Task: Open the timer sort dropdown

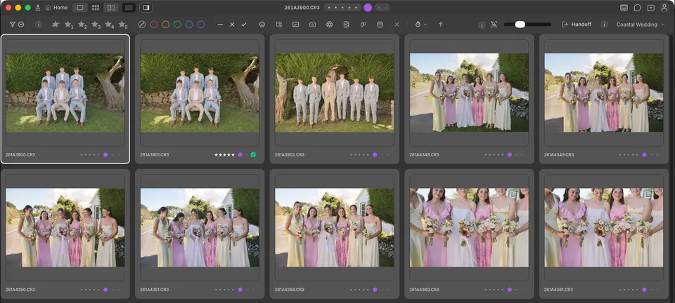Action: tap(420, 25)
